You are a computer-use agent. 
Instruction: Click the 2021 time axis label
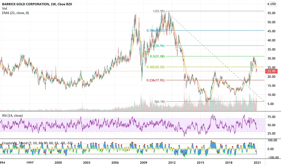click(257, 163)
